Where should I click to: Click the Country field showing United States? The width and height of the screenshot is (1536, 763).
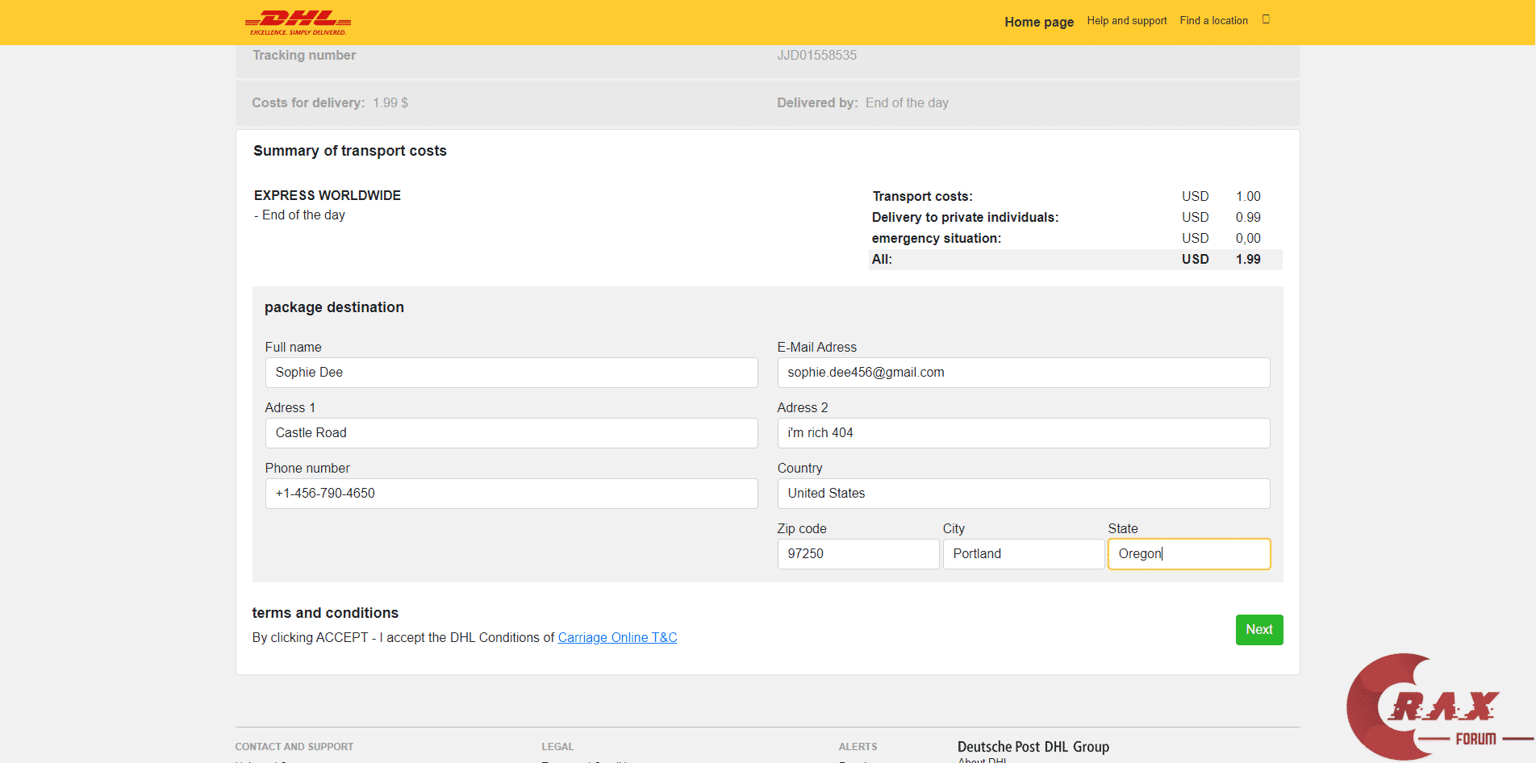[1023, 494]
